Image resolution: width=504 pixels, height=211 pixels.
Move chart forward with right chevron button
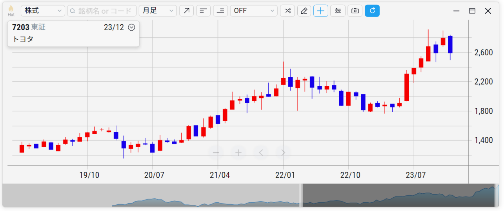click(283, 153)
